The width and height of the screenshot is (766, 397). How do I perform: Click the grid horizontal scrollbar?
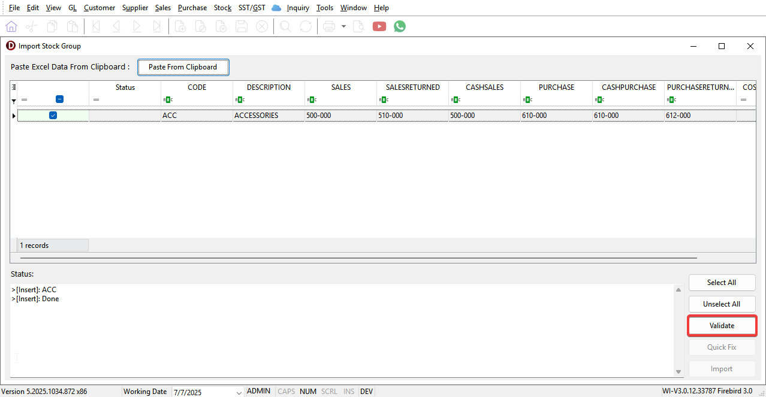358,257
